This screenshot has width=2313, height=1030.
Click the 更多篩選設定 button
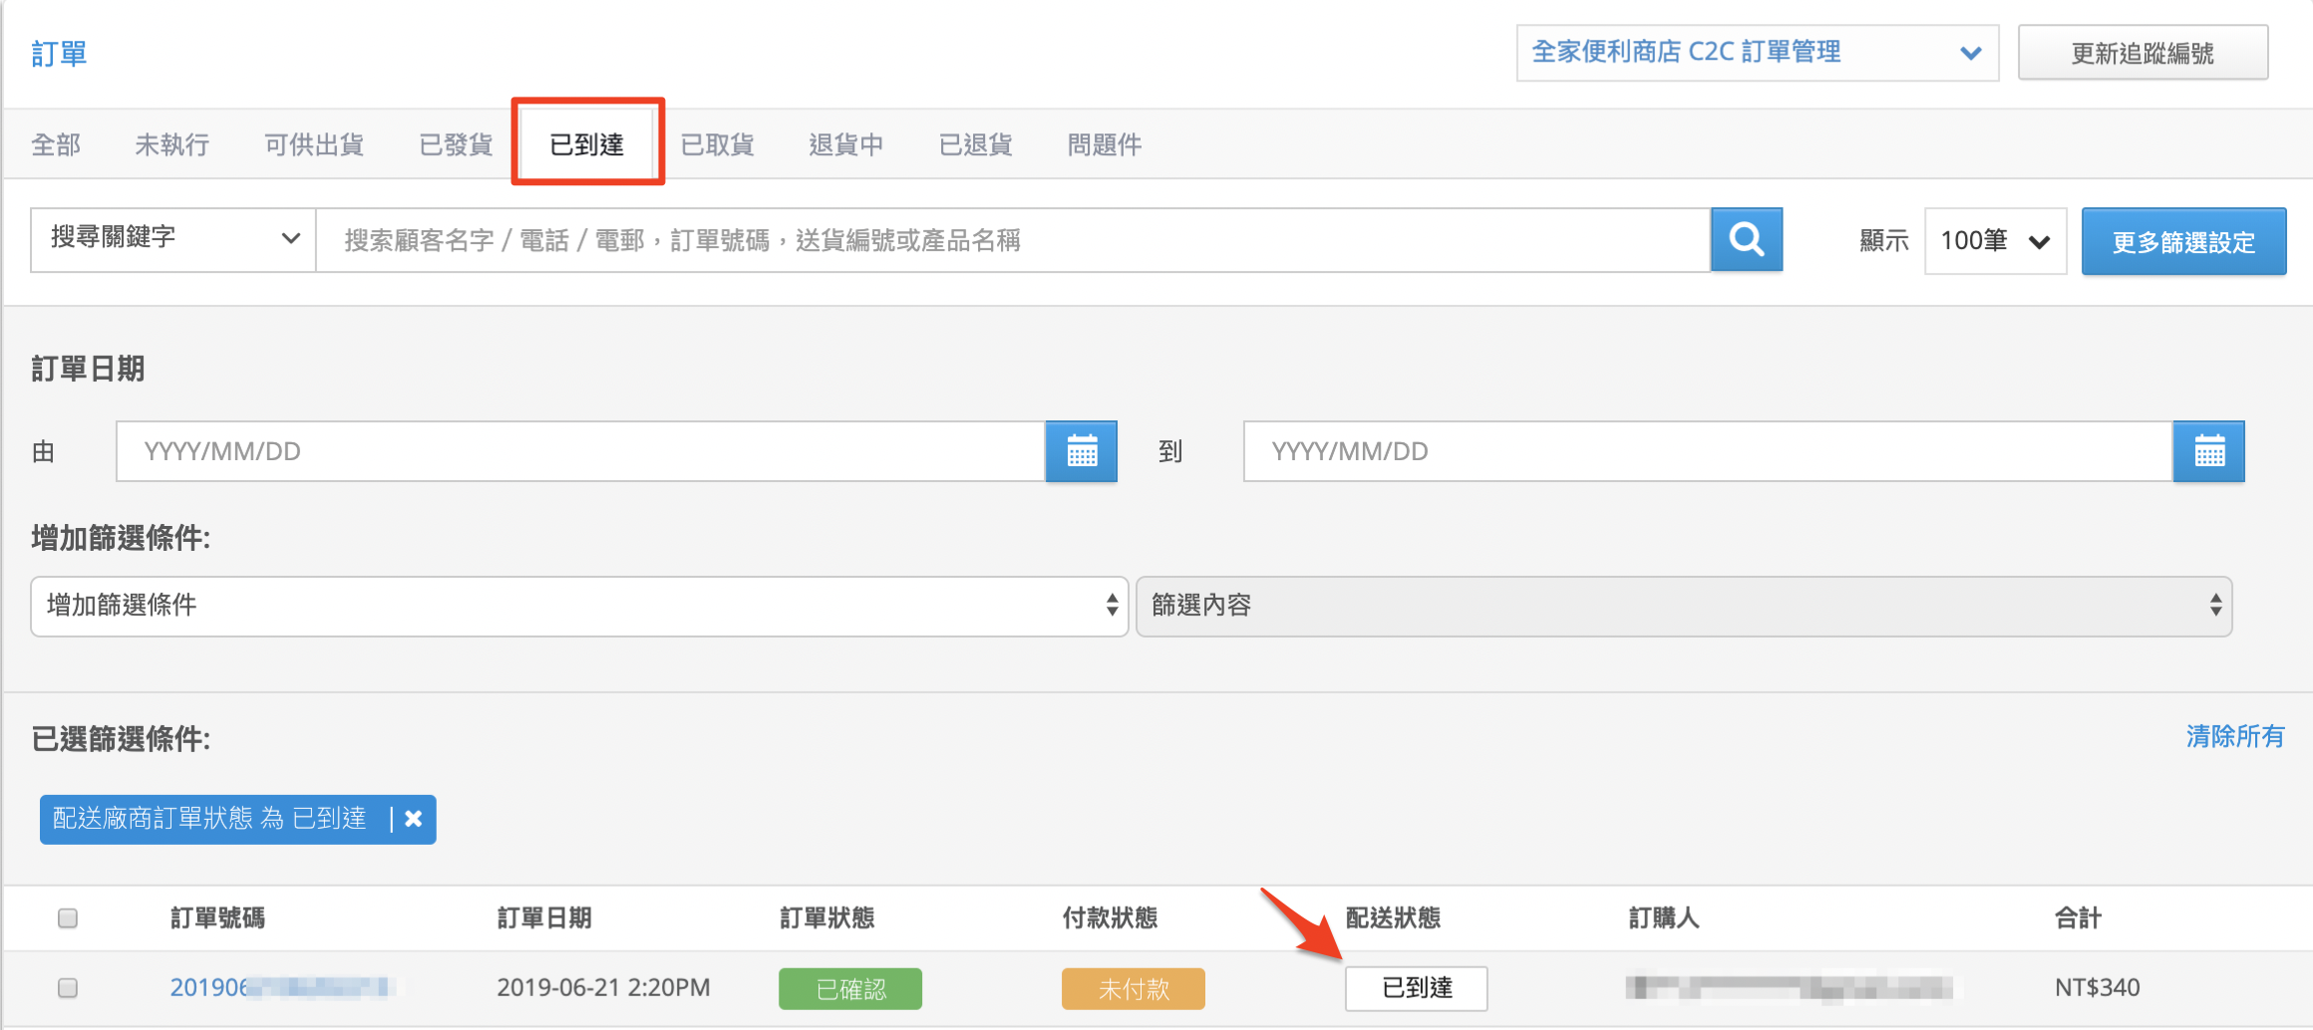pyautogui.click(x=2183, y=241)
